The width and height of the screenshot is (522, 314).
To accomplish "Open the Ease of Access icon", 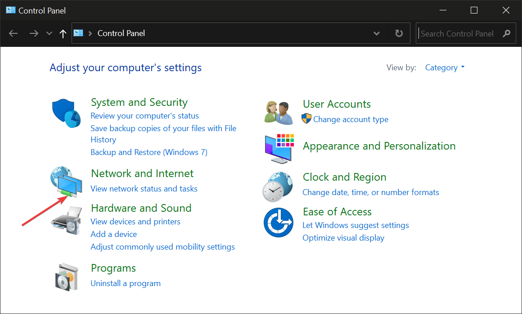I will [x=279, y=222].
